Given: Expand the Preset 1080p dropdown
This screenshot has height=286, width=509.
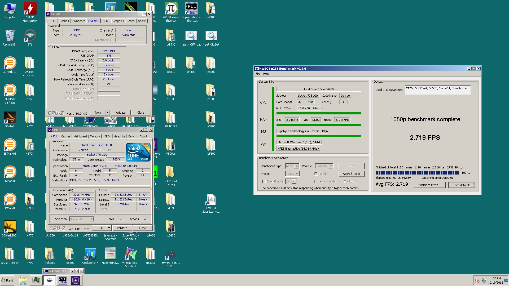Looking at the screenshot, I should pyautogui.click(x=297, y=174).
